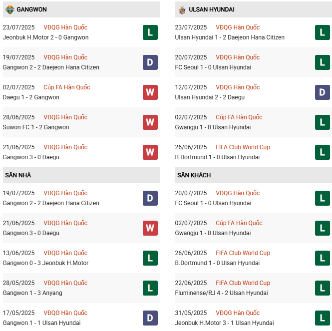Click L badge for Jeonbuk H.Motor 3 - 1 Ulsan

pyautogui.click(x=323, y=318)
